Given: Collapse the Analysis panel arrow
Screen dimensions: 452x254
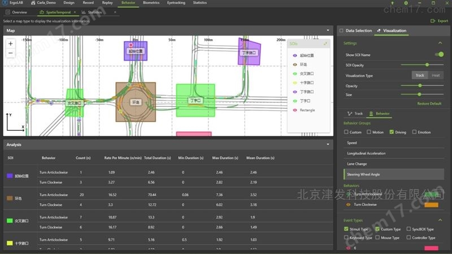Looking at the screenshot, I should click(328, 144).
